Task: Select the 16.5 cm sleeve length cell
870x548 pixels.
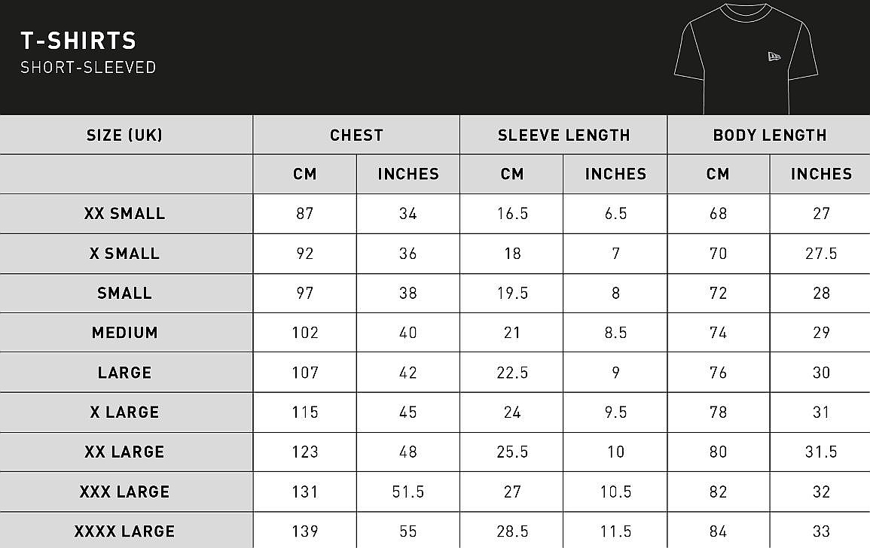Action: (x=512, y=214)
